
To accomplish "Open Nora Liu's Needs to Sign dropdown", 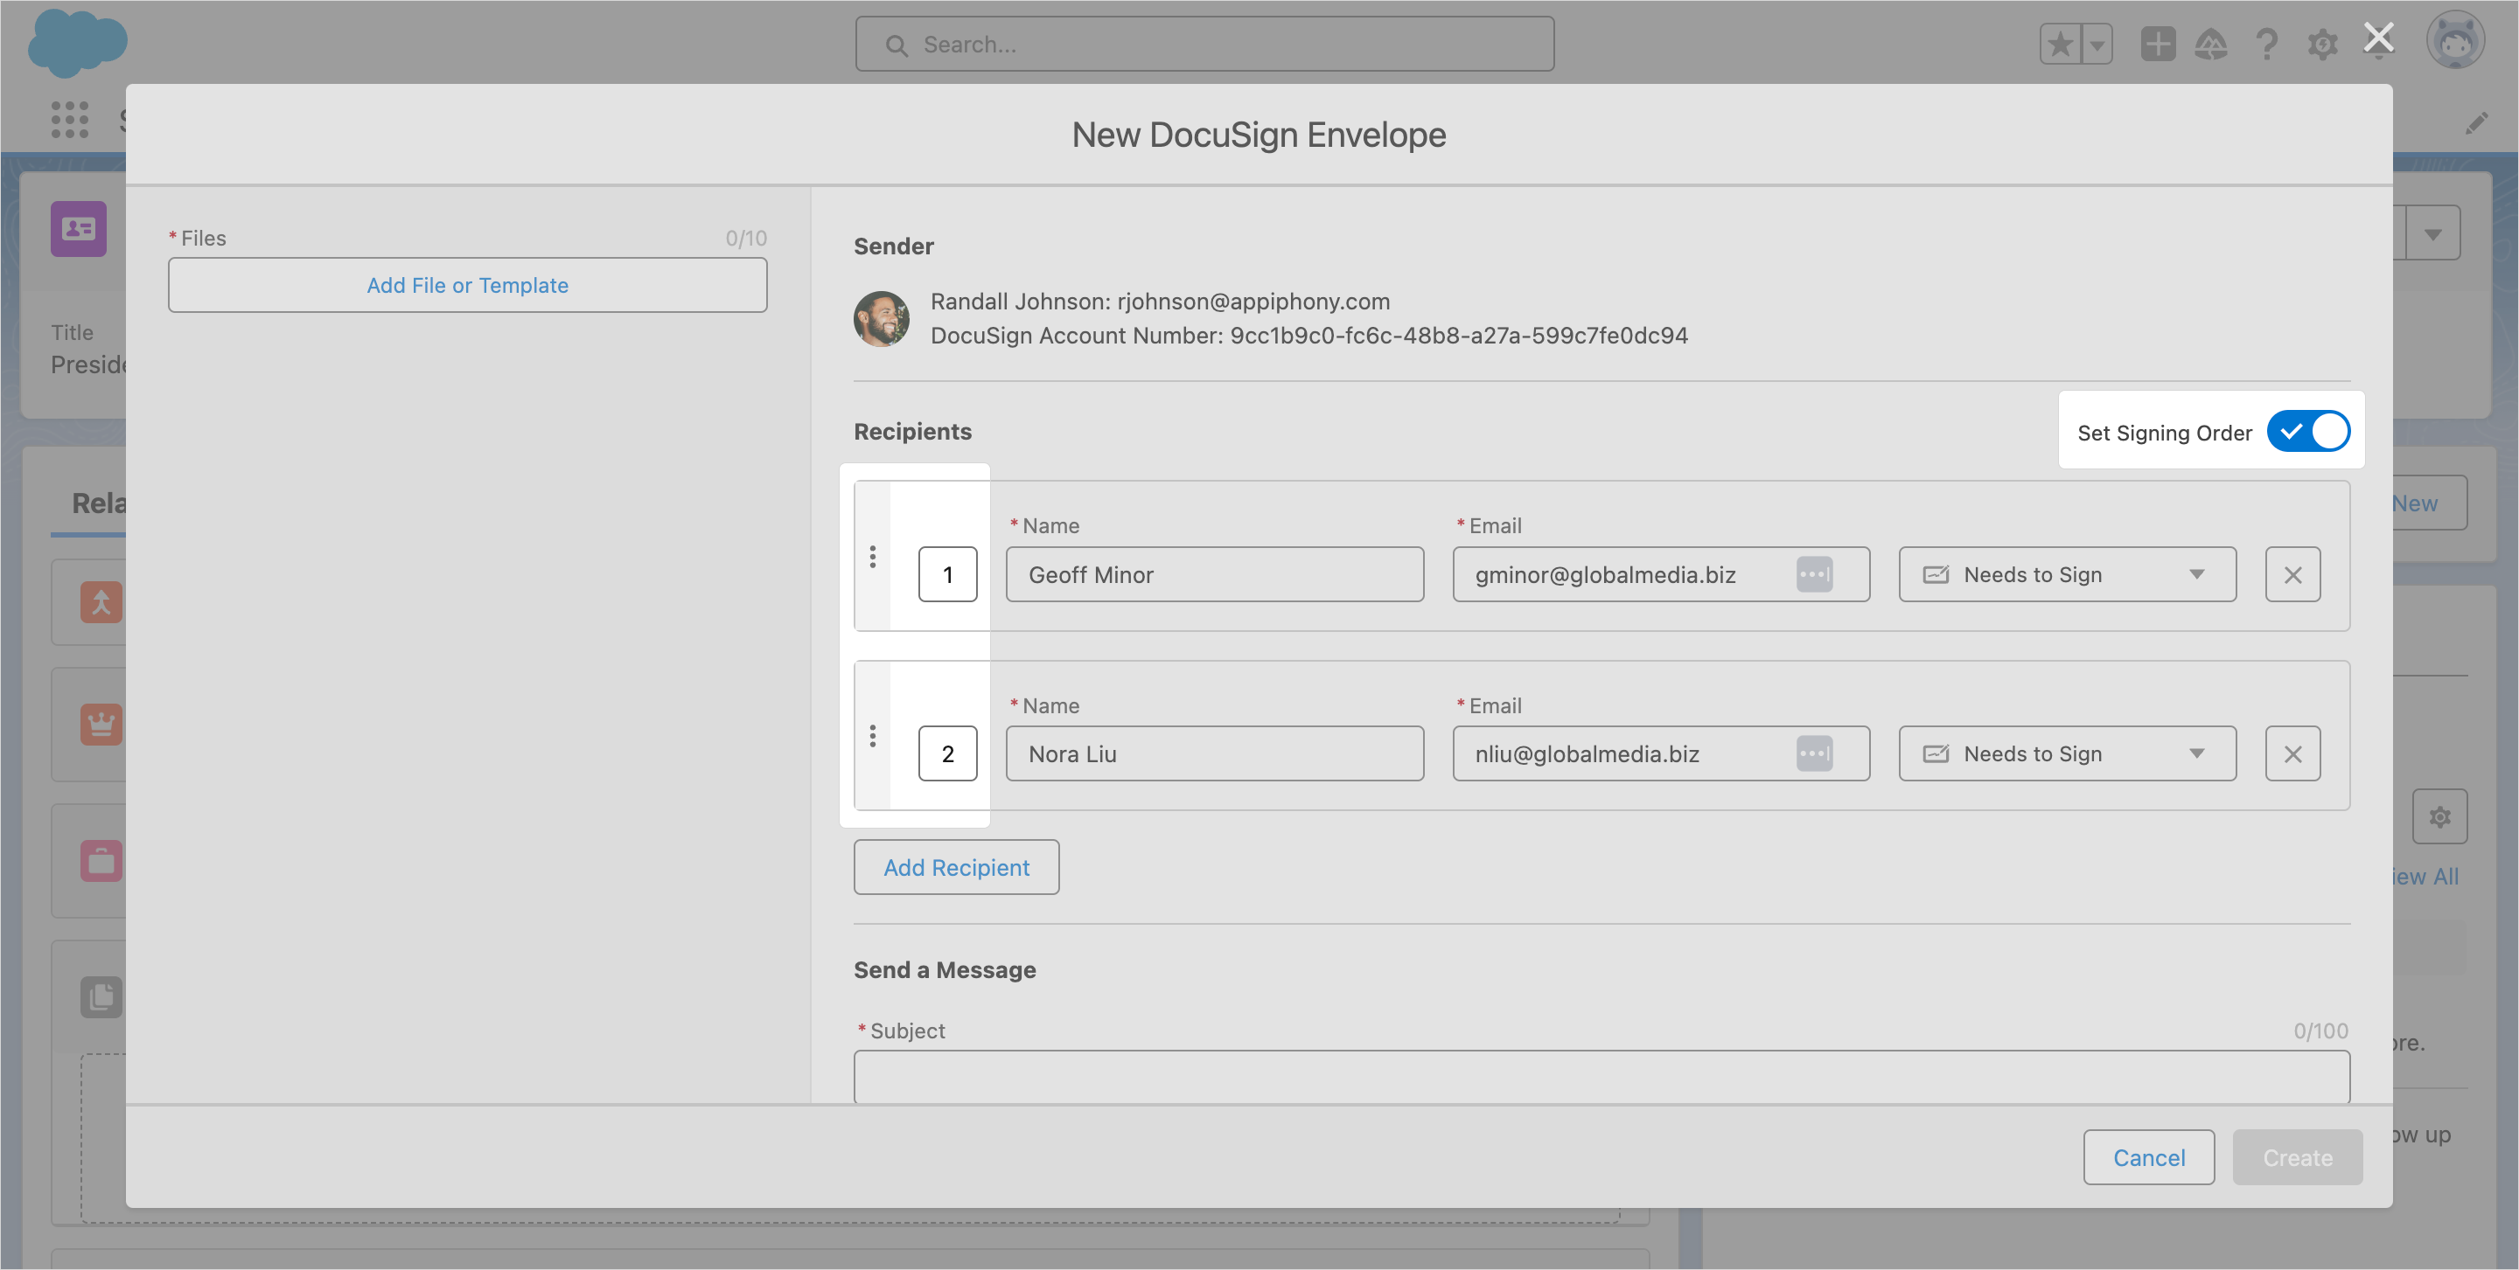I will [x=2066, y=753].
